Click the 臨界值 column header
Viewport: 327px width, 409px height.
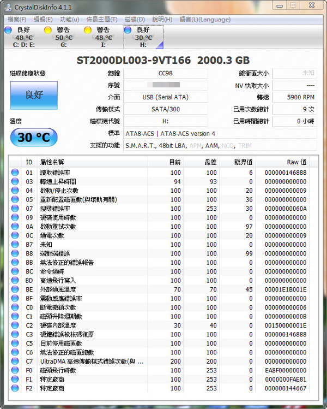(x=238, y=162)
